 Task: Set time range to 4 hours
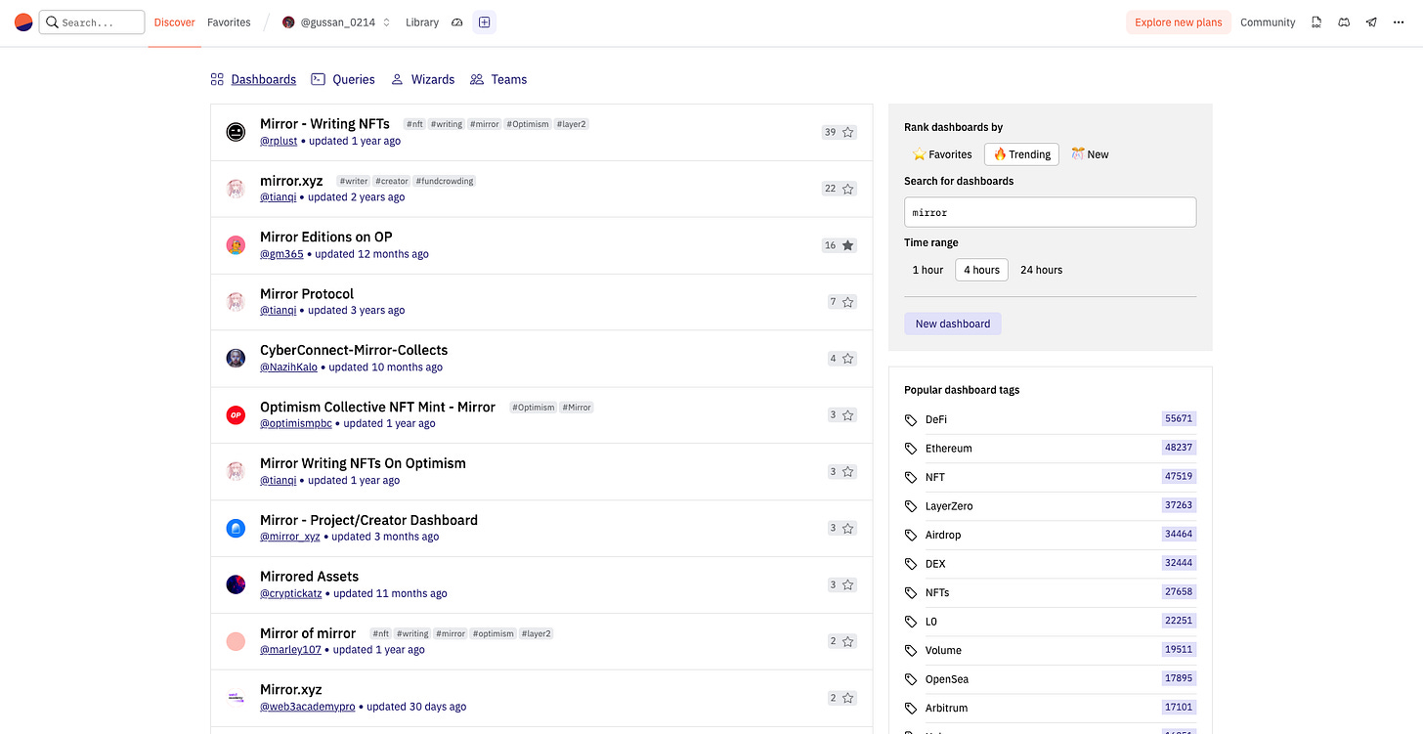pyautogui.click(x=981, y=270)
